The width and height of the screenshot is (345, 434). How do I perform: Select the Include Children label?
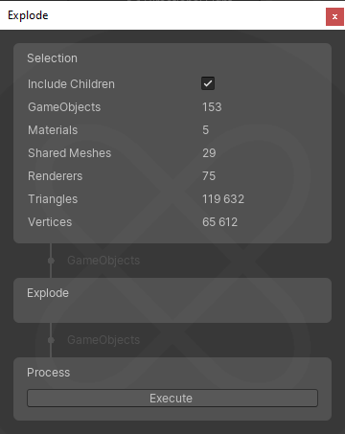71,84
